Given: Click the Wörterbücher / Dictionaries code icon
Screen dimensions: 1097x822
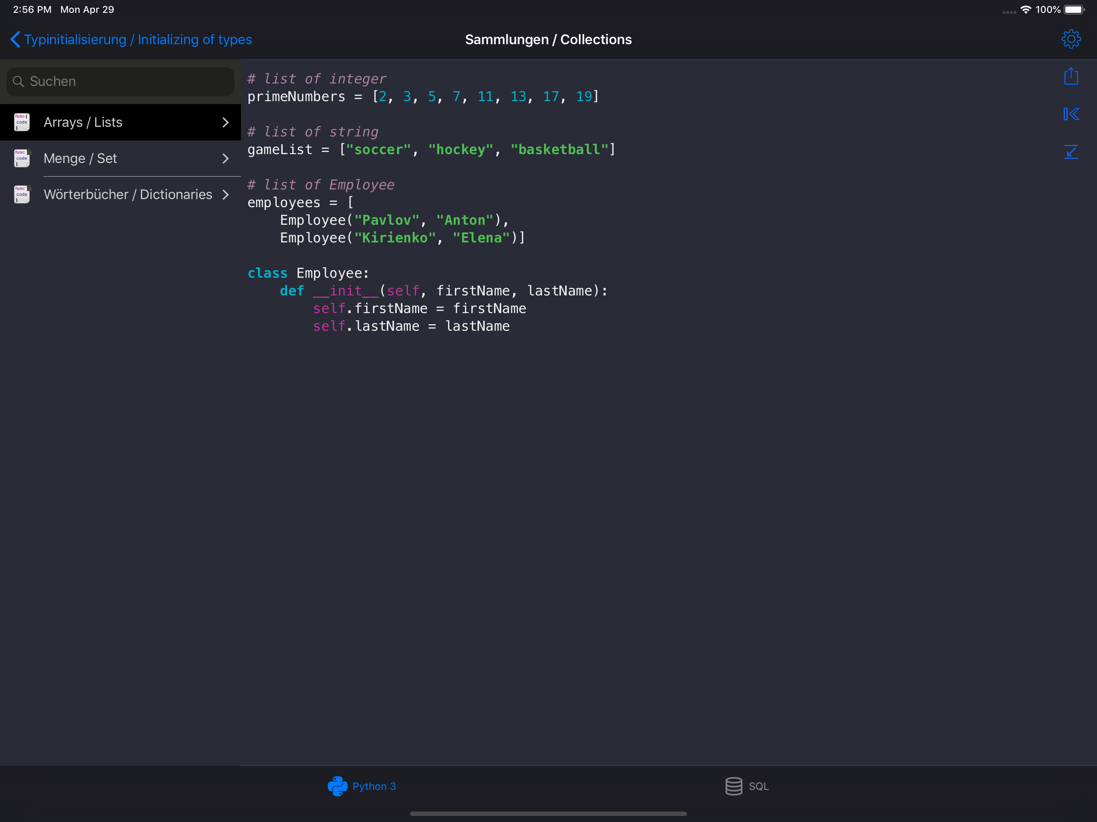Looking at the screenshot, I should click(22, 194).
